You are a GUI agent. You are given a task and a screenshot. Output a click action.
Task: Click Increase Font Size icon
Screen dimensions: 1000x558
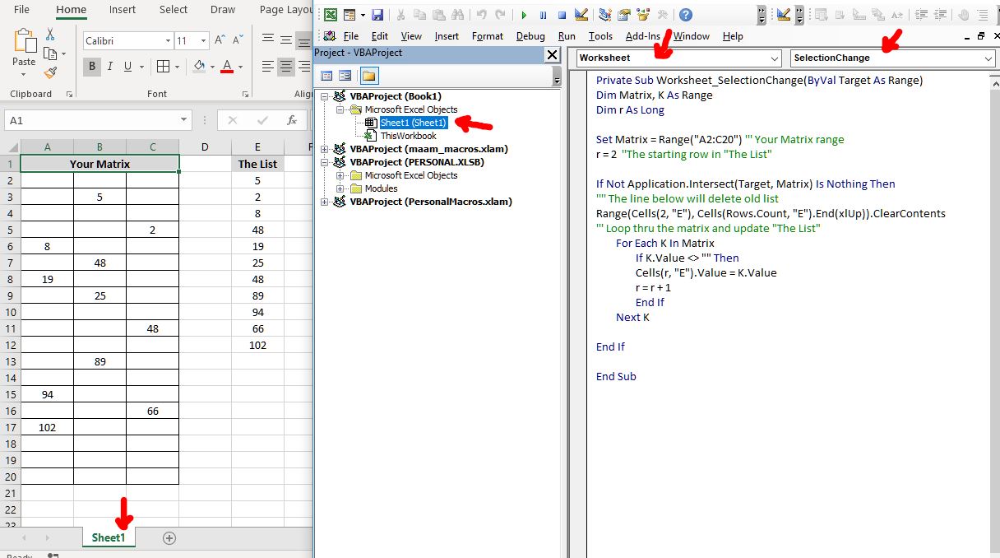click(x=220, y=40)
